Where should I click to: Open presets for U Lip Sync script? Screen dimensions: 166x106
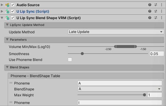tap(156, 11)
